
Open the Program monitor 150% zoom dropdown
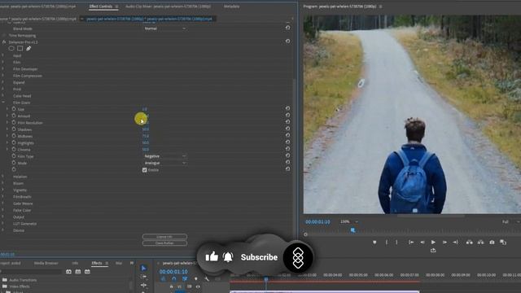[x=349, y=221]
